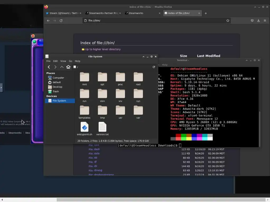Open the srv folder
Screen dimensions: 270x202
point(120,95)
